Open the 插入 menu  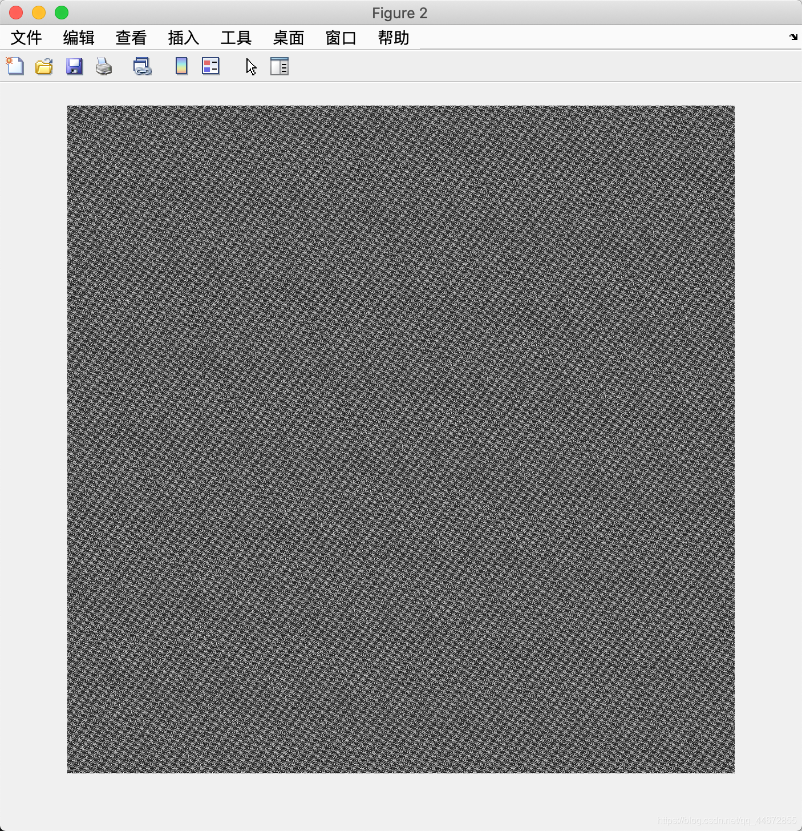click(x=184, y=38)
